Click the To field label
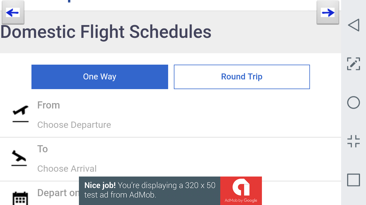 point(43,149)
